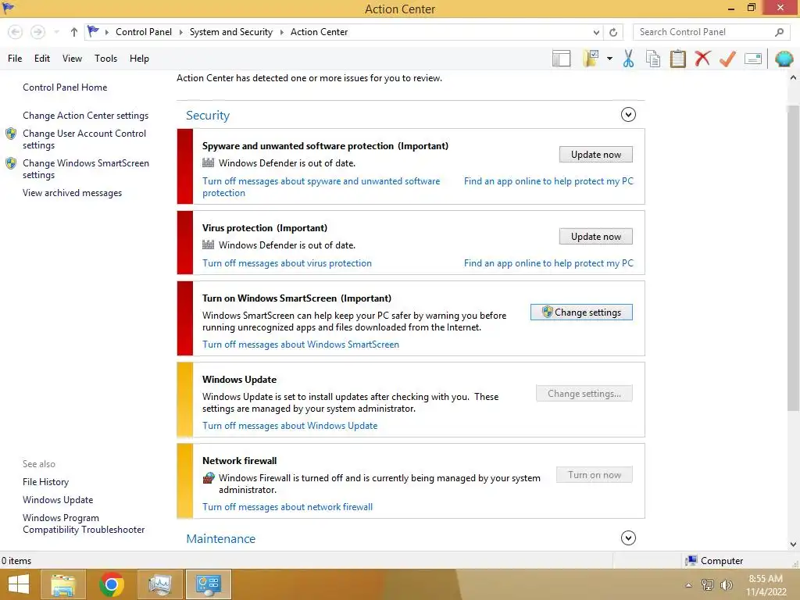Show hidden tray icons arrow
Viewport: 800px width, 600px height.
(x=688, y=585)
